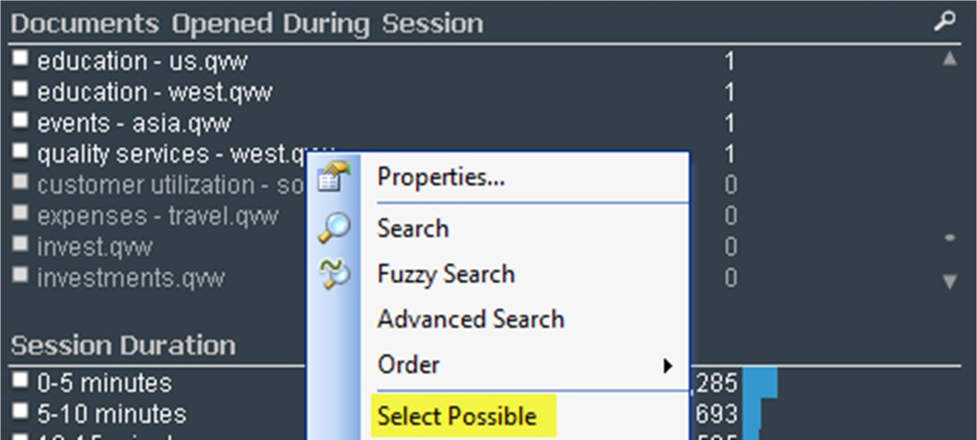Check the education - us.qvw box
Viewport: 977px width, 440px height.
21,58
